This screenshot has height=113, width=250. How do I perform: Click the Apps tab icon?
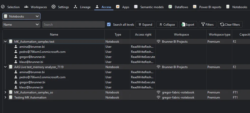click(x=118, y=7)
